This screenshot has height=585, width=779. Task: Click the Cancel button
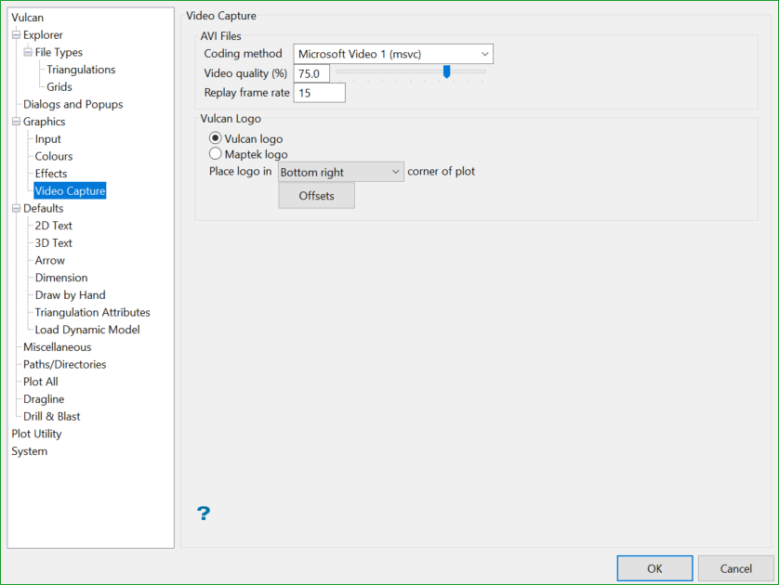coord(736,568)
